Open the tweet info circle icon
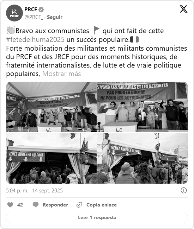Screen dimensions: 194x229 point(184,190)
